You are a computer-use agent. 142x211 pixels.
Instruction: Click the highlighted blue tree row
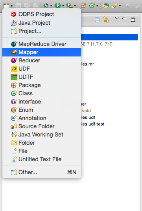click(109, 37)
